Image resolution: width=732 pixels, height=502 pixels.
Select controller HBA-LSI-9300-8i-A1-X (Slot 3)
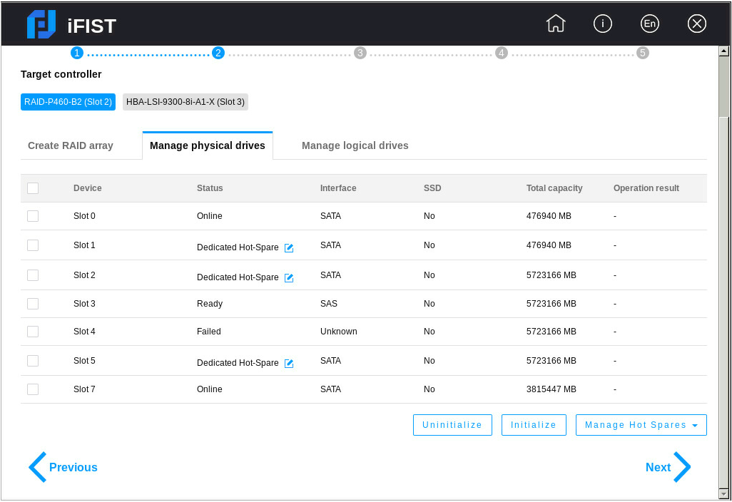click(x=185, y=102)
